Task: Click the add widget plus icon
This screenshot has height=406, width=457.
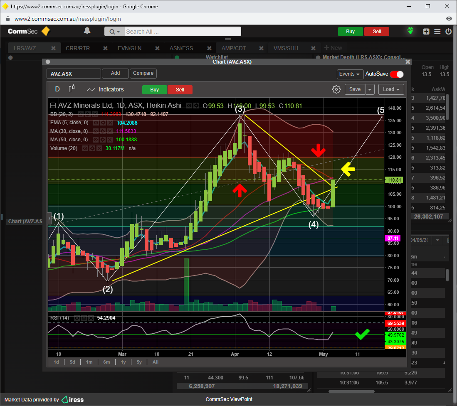Action: (426, 32)
